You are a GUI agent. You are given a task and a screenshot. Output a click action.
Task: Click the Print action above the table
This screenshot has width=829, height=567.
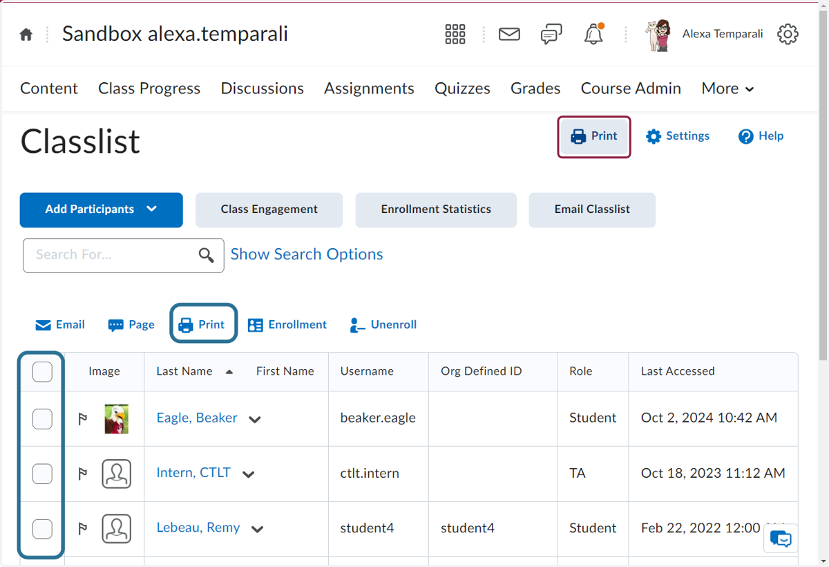coord(202,325)
